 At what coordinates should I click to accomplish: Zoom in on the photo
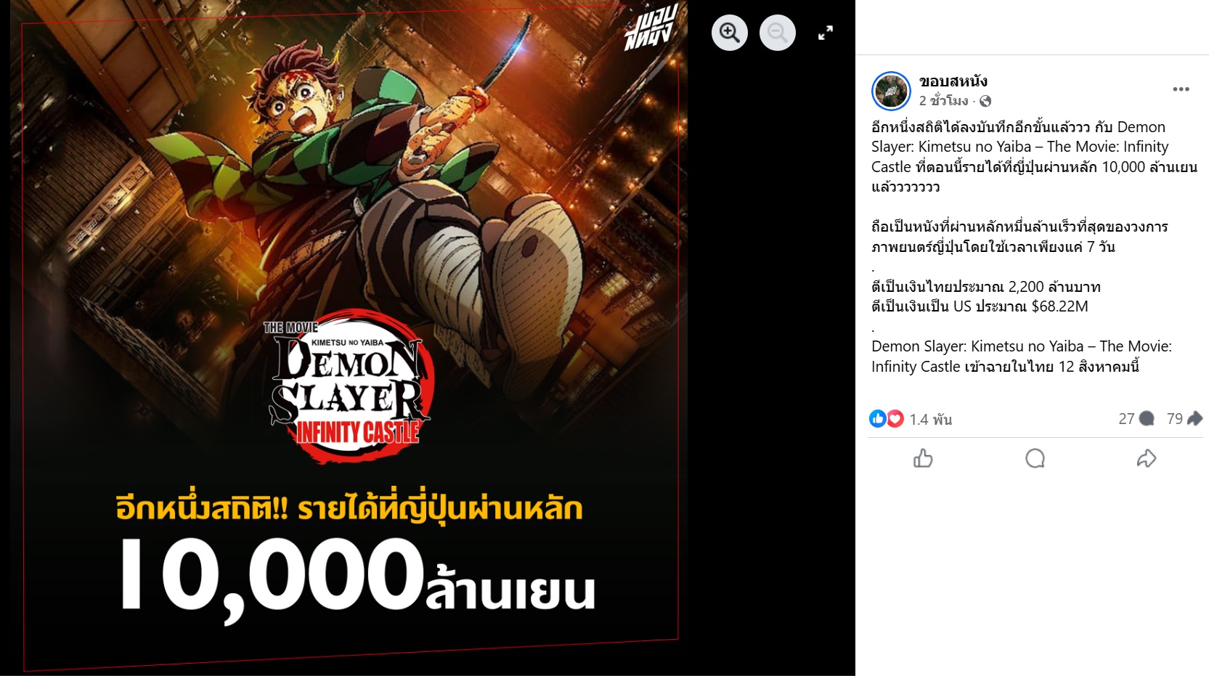tap(730, 33)
